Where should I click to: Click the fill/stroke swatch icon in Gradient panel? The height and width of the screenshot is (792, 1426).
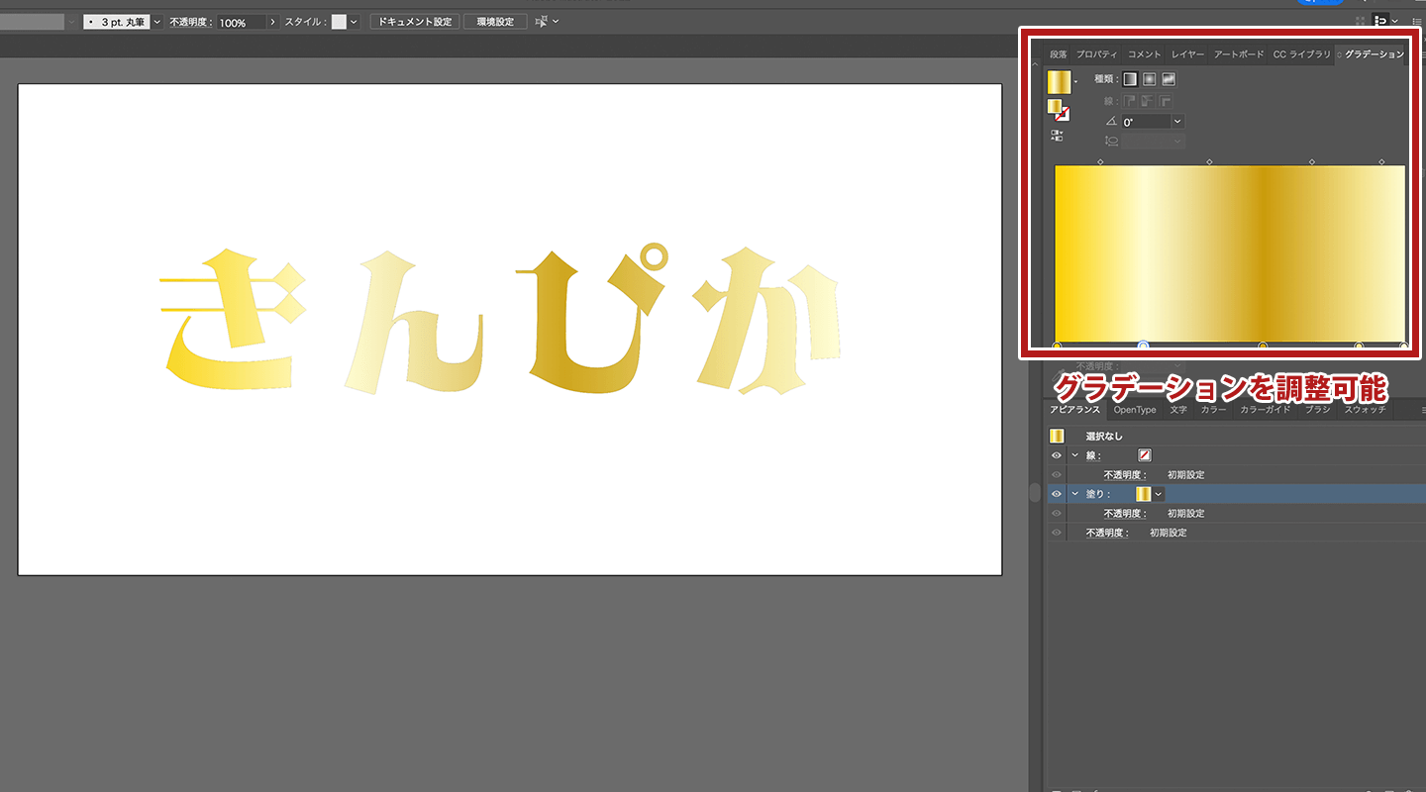point(1058,109)
